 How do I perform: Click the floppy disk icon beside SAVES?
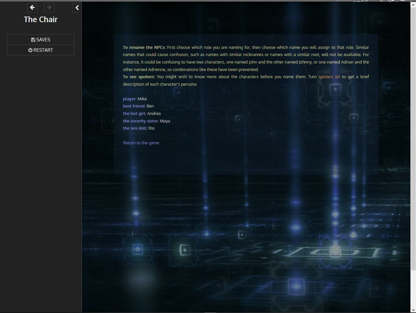(33, 40)
